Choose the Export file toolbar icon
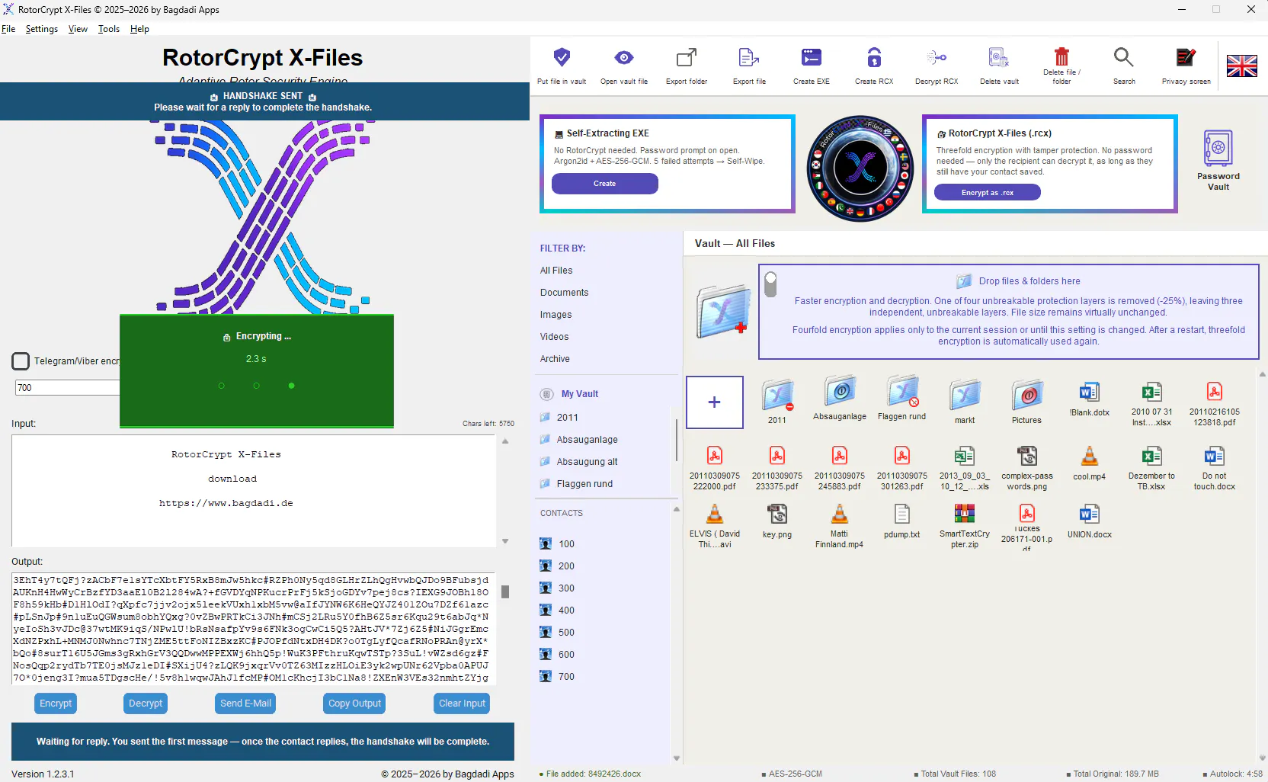 749,57
